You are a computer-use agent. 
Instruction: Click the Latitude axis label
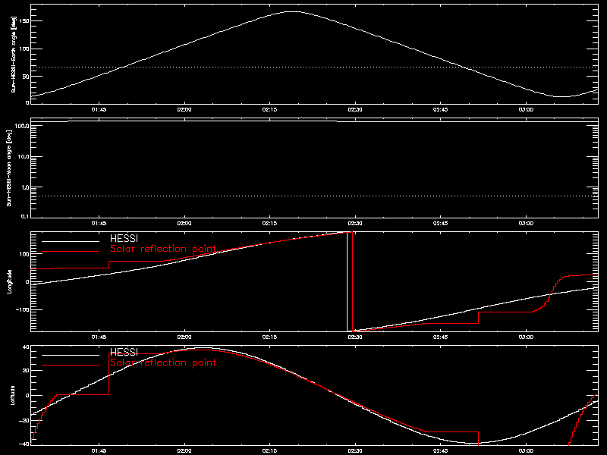(x=13, y=395)
